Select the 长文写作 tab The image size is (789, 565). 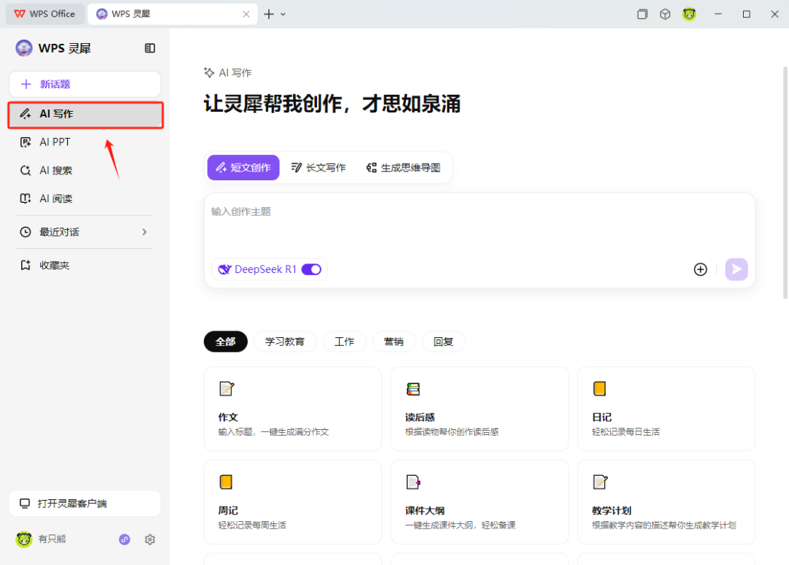coord(319,167)
